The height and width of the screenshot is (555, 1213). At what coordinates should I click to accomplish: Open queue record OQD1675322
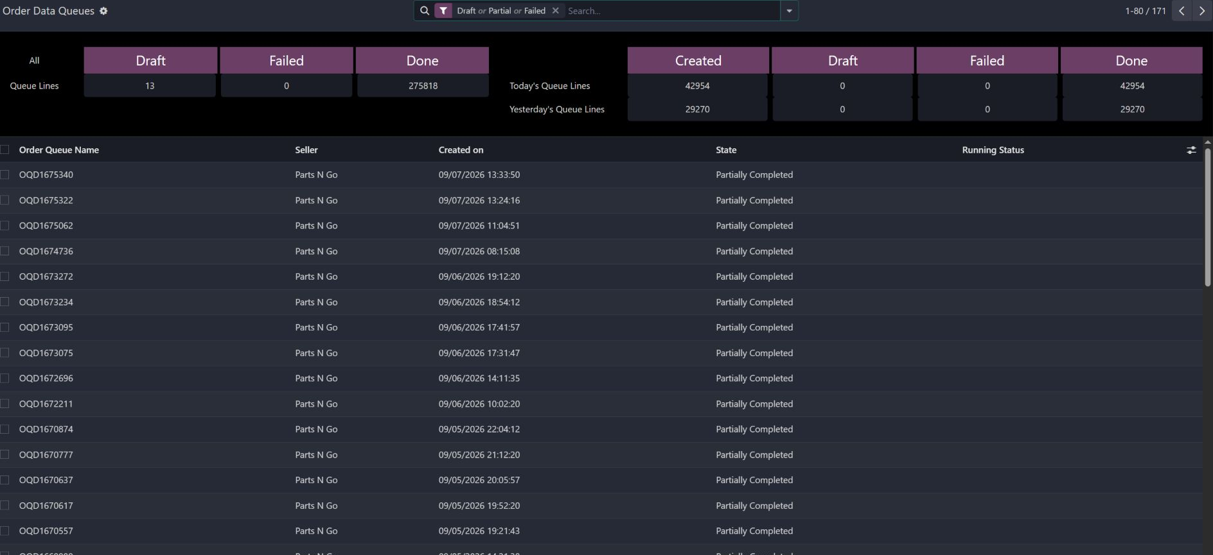click(x=46, y=200)
